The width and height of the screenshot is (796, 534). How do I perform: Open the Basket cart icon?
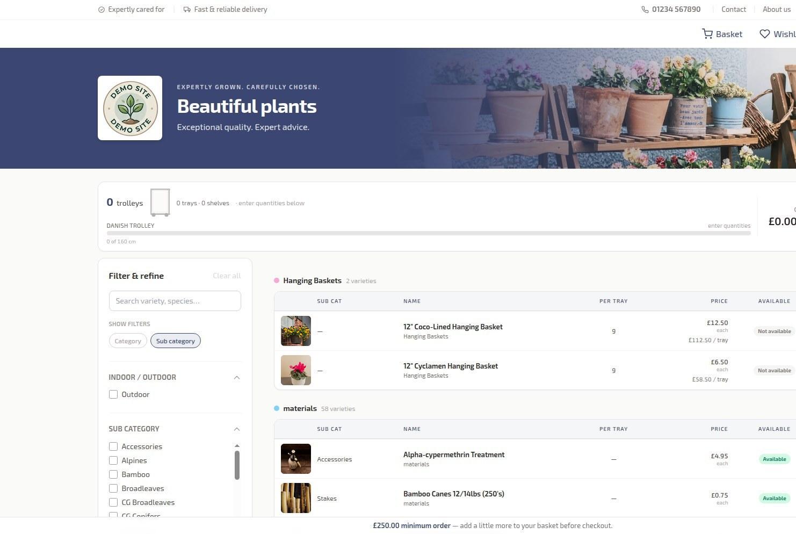[707, 34]
